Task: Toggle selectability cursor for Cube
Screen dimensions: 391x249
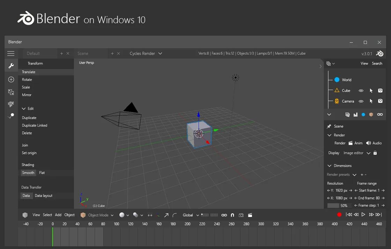Action: (371, 90)
